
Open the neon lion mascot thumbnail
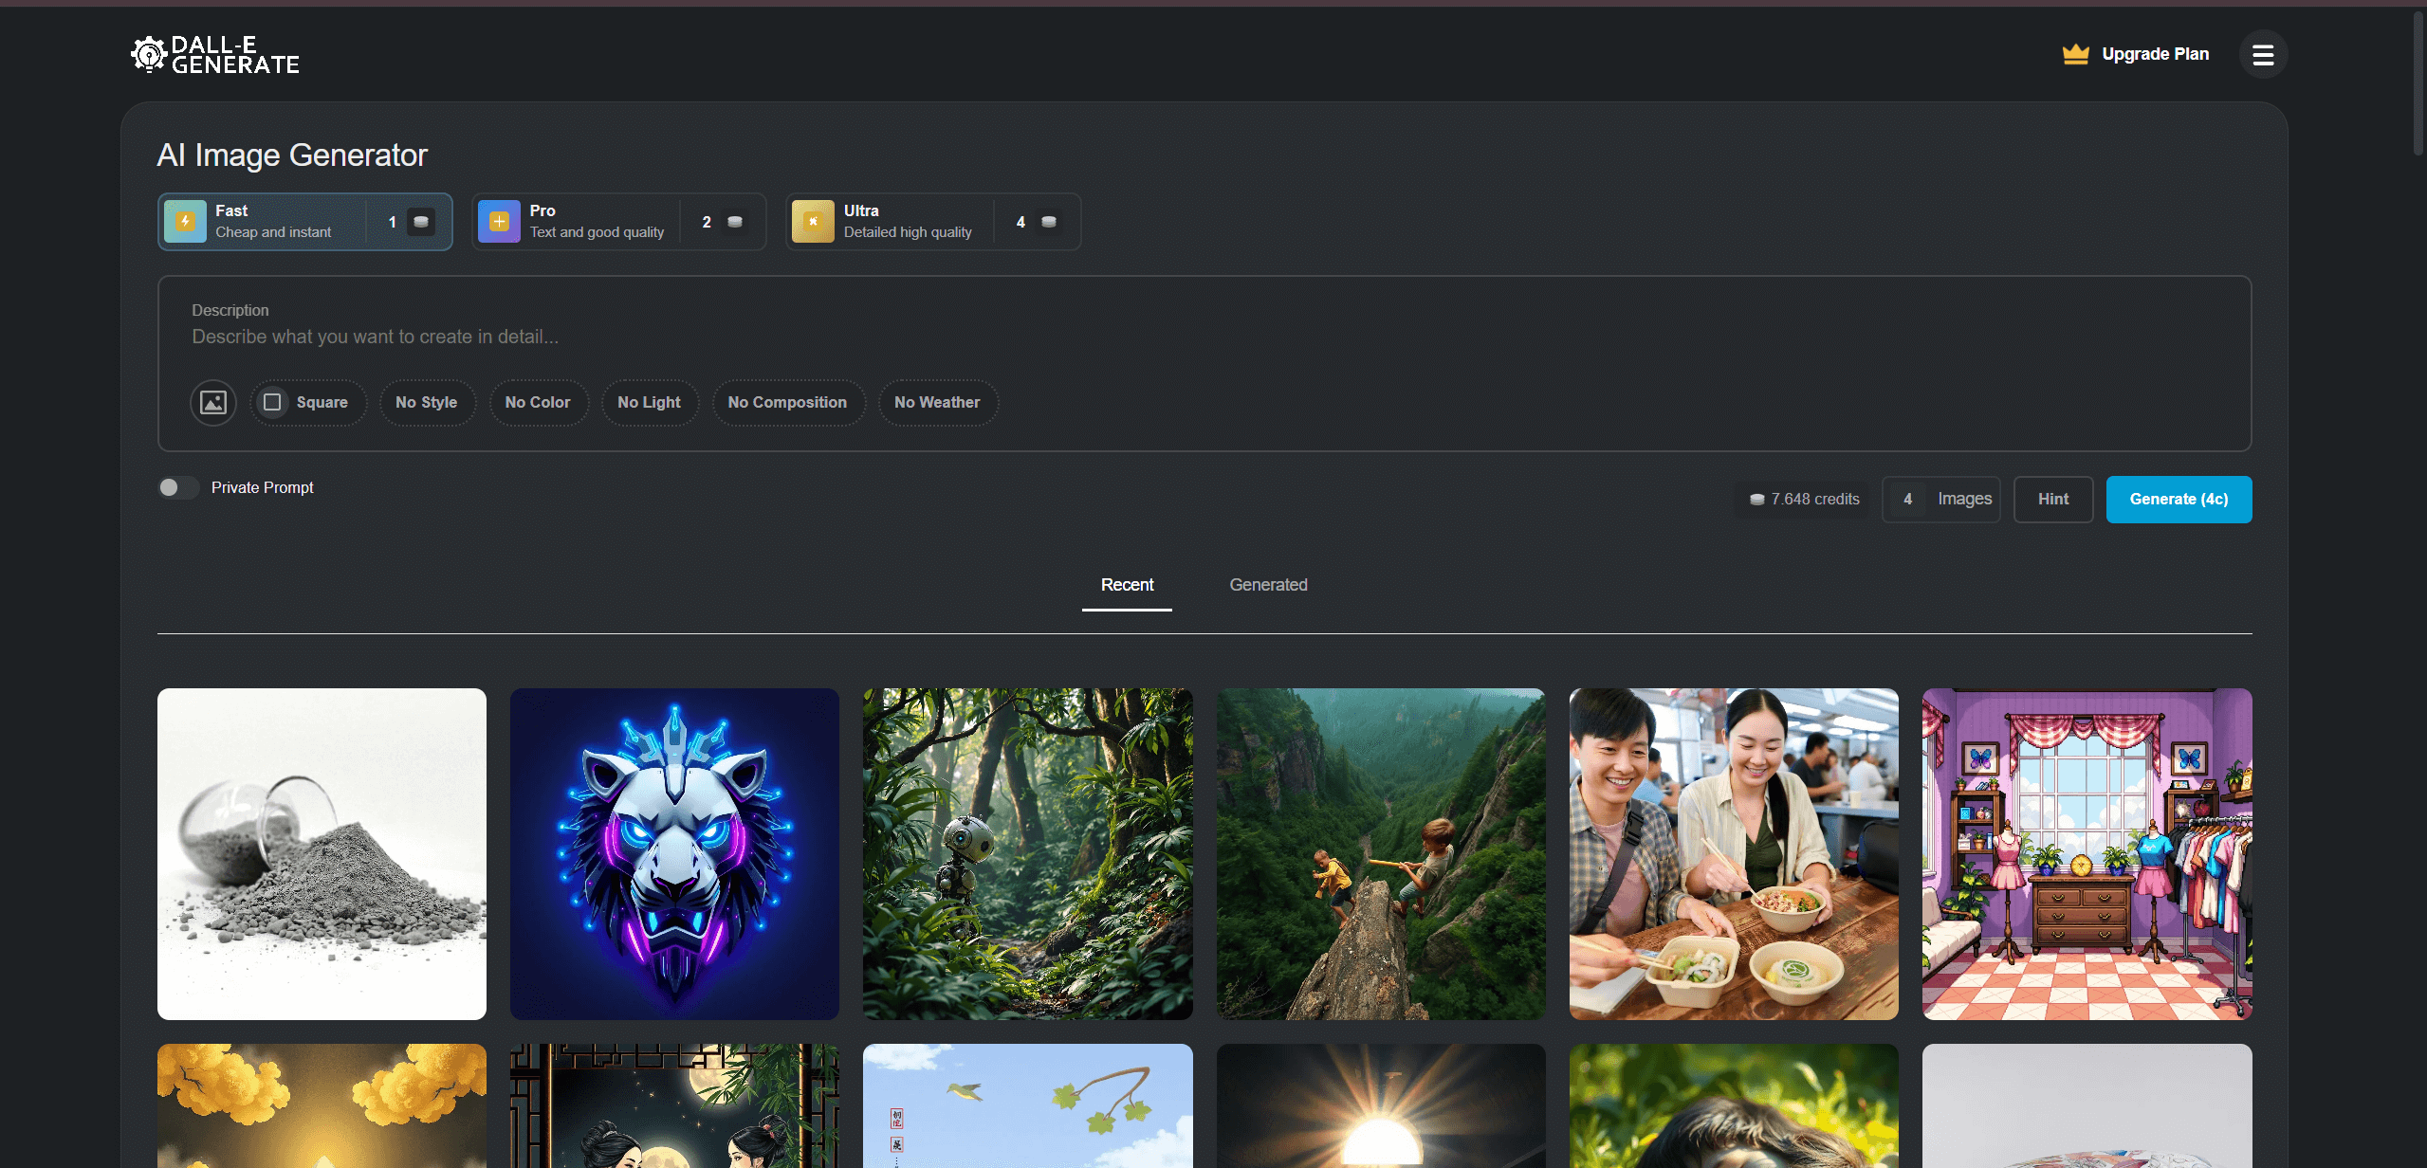(674, 853)
